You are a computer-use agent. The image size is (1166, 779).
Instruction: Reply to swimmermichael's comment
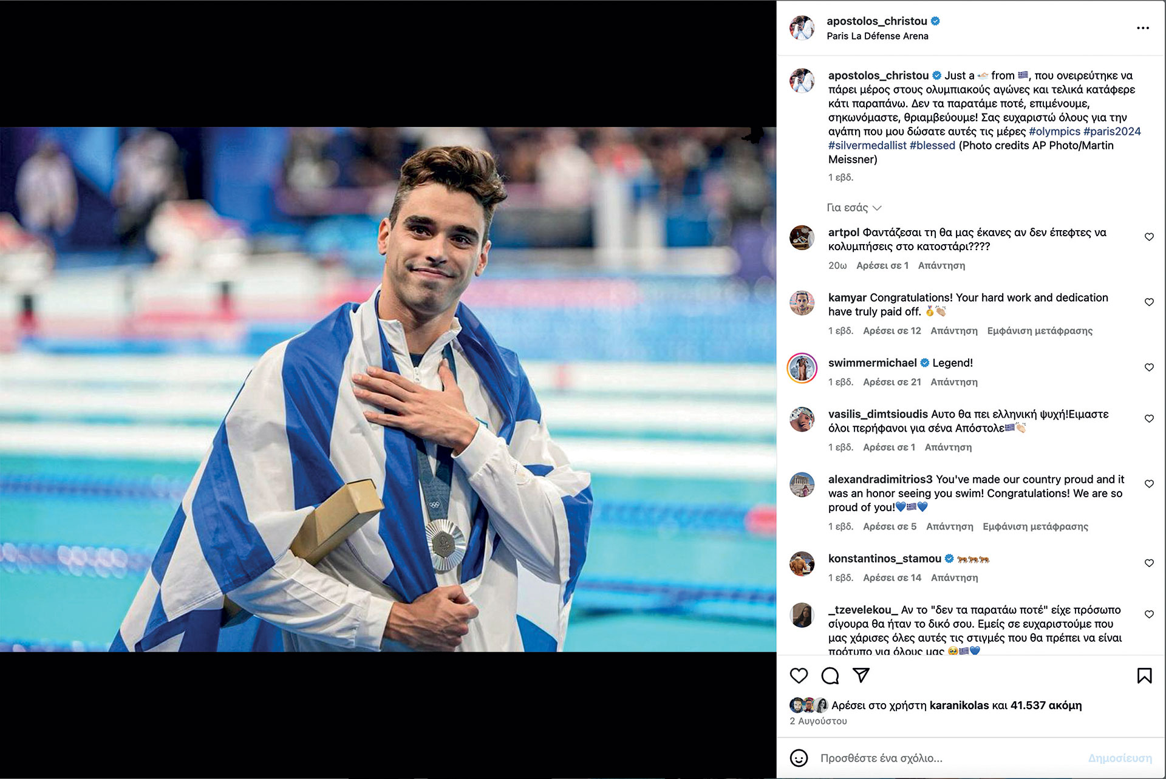click(x=954, y=382)
